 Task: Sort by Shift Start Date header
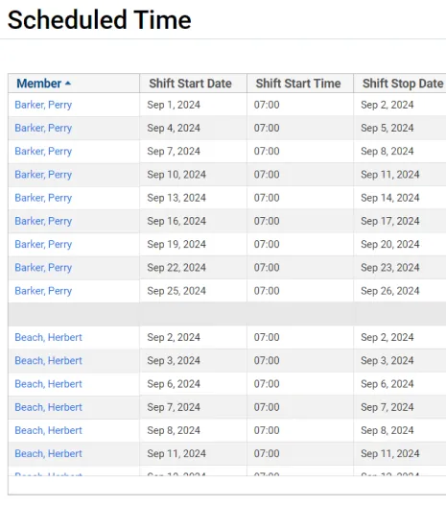point(190,84)
